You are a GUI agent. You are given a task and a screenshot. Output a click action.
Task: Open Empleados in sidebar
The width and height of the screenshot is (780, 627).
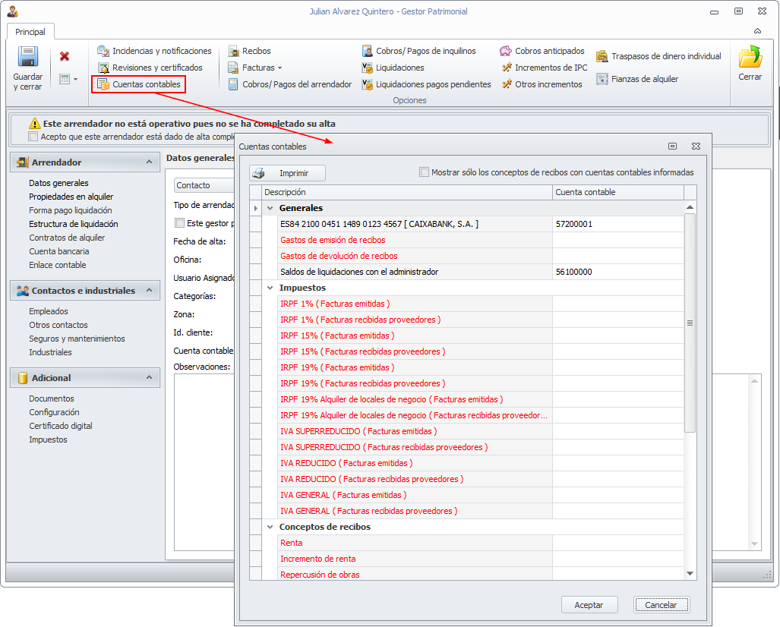49,311
